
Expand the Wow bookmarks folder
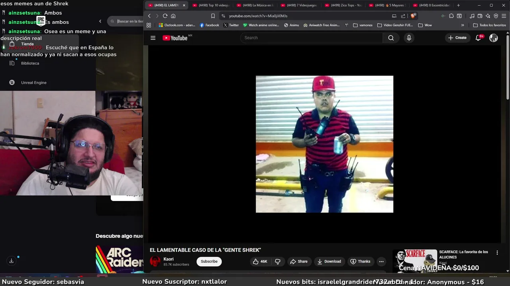(x=425, y=25)
